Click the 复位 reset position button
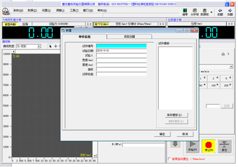The image size is (238, 167). [x=225, y=146]
